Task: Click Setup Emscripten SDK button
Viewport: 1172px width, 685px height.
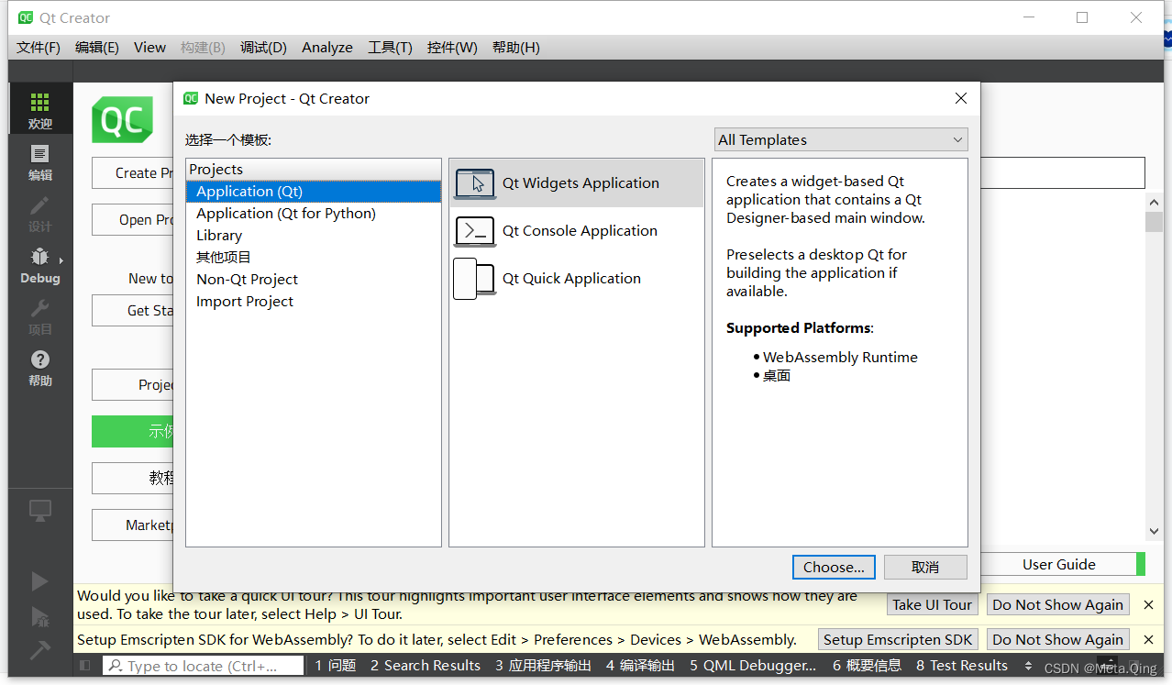Action: click(x=897, y=639)
